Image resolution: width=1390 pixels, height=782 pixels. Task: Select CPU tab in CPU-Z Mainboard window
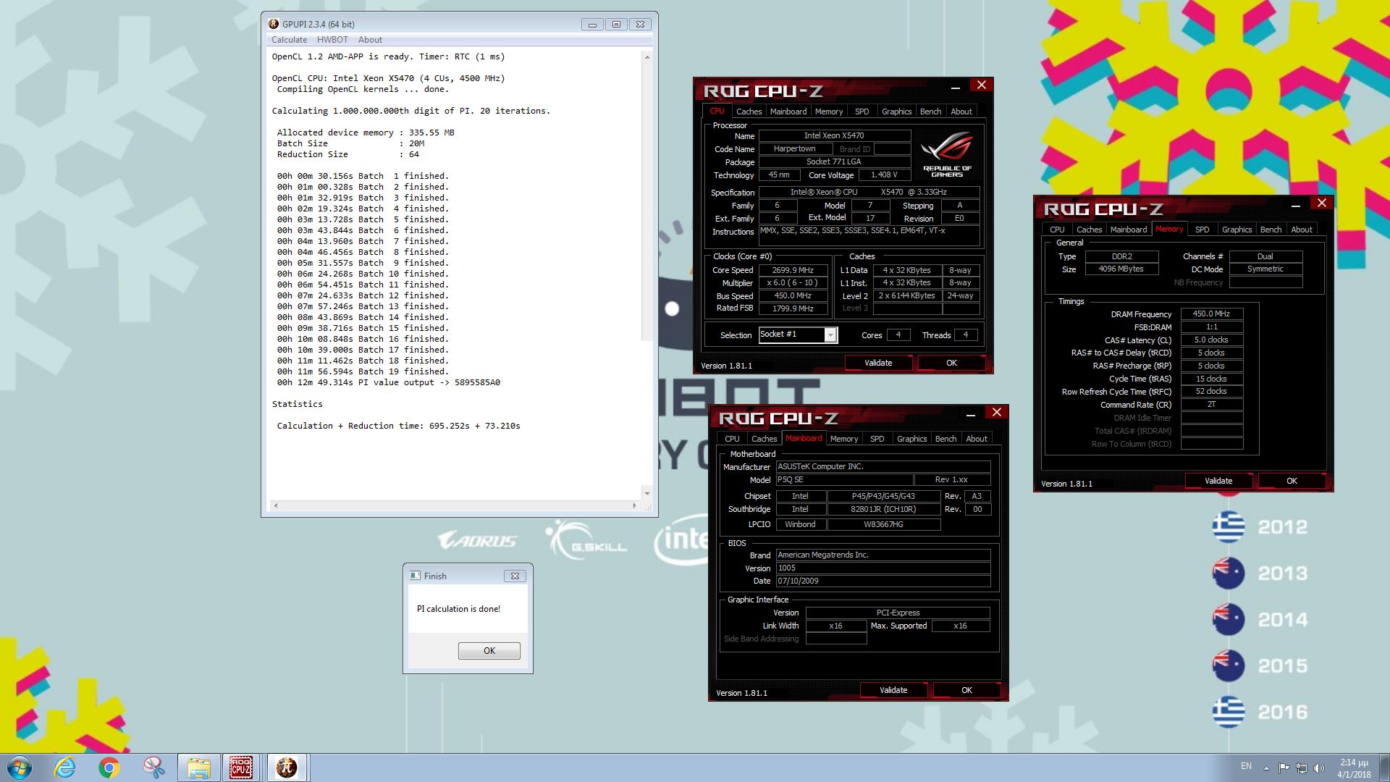tap(732, 439)
